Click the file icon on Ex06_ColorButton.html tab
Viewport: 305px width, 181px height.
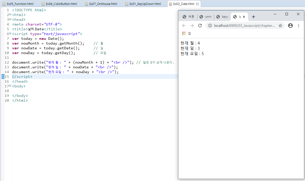click(x=43, y=4)
